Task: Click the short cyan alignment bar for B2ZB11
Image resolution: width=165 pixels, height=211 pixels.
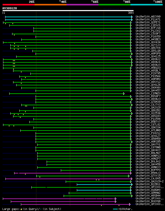Action: (x=105, y=184)
